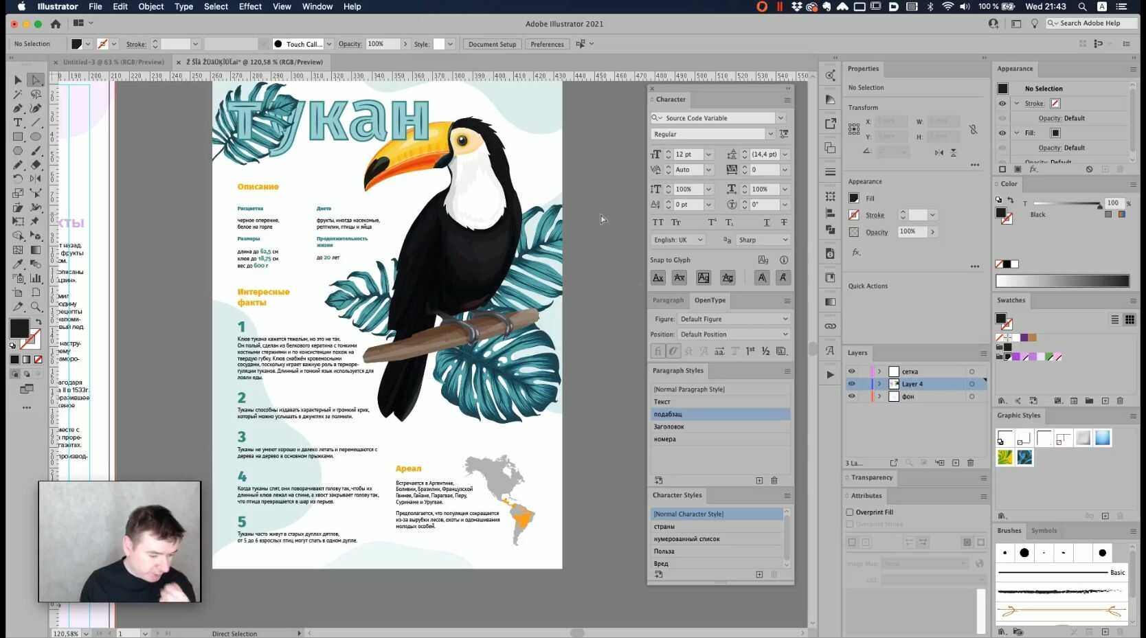The height and width of the screenshot is (638, 1146).
Task: Select the Zoom tool
Action: coord(36,307)
